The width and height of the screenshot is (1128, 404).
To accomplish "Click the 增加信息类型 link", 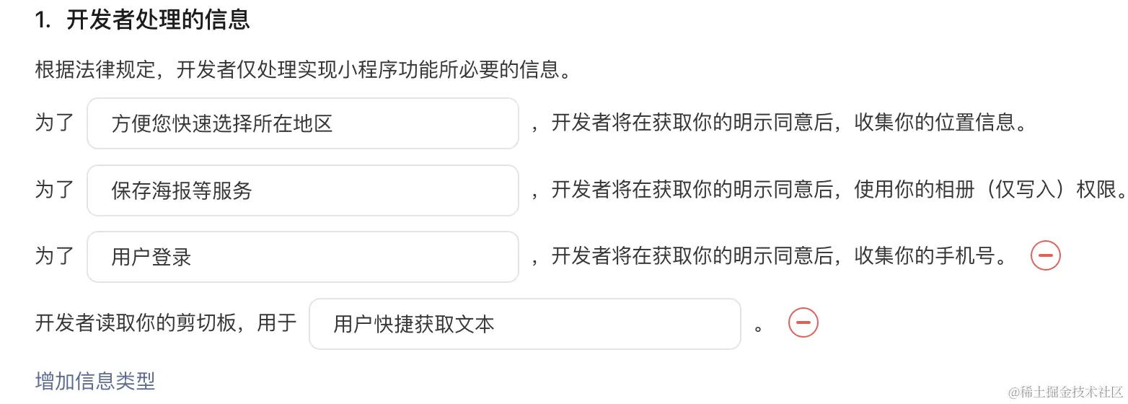I will click(x=95, y=380).
